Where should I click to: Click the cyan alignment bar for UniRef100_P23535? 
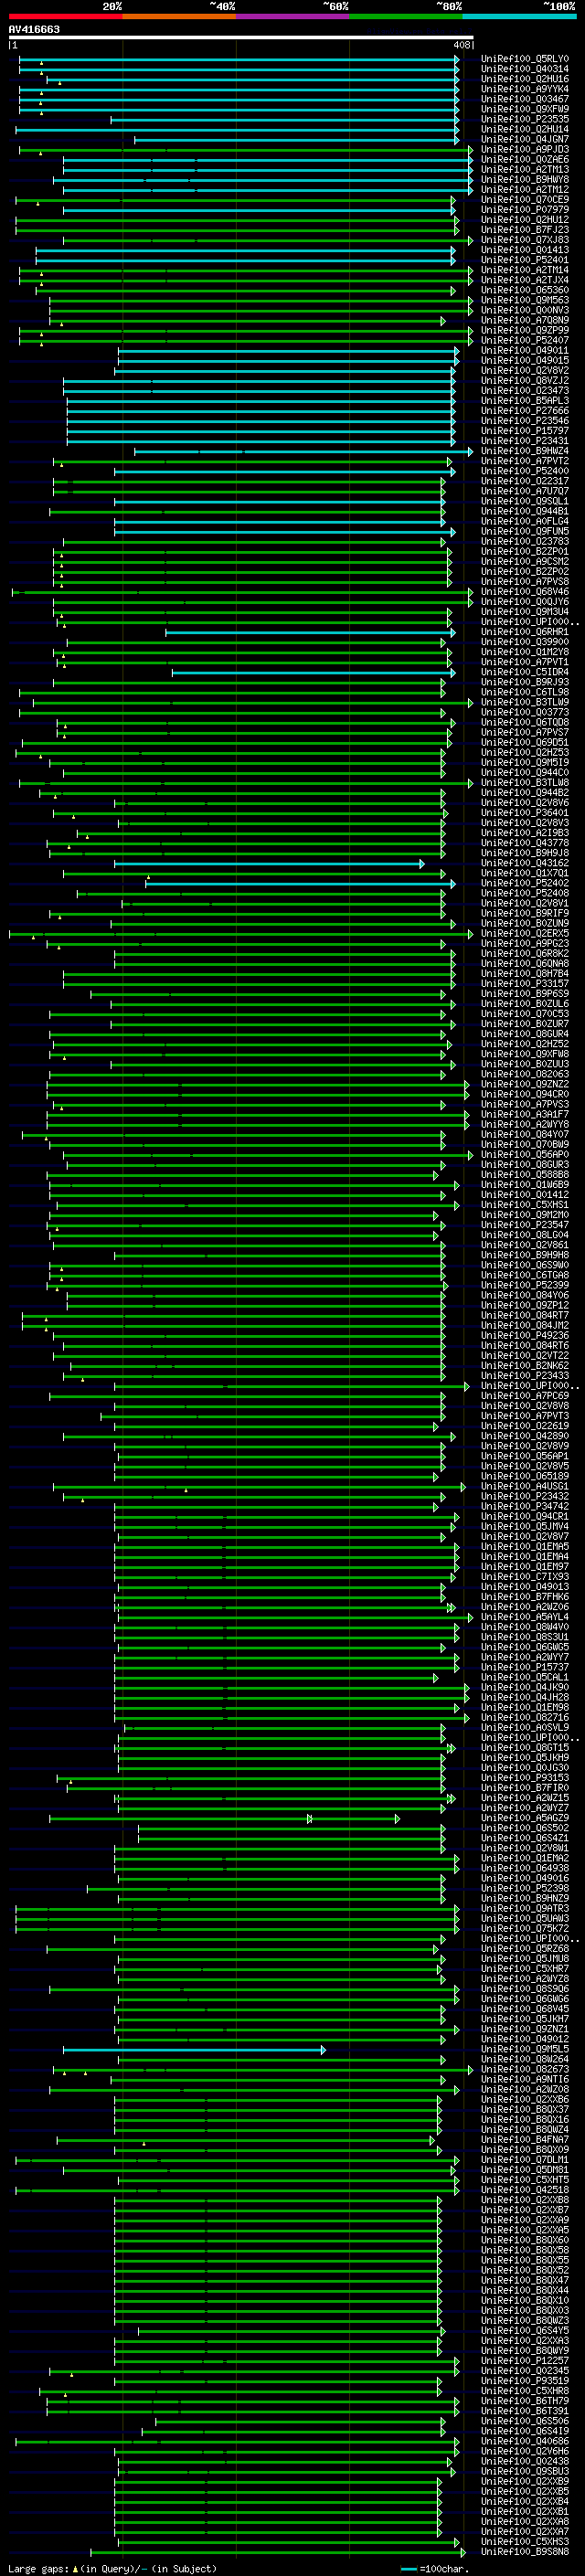coord(285,119)
